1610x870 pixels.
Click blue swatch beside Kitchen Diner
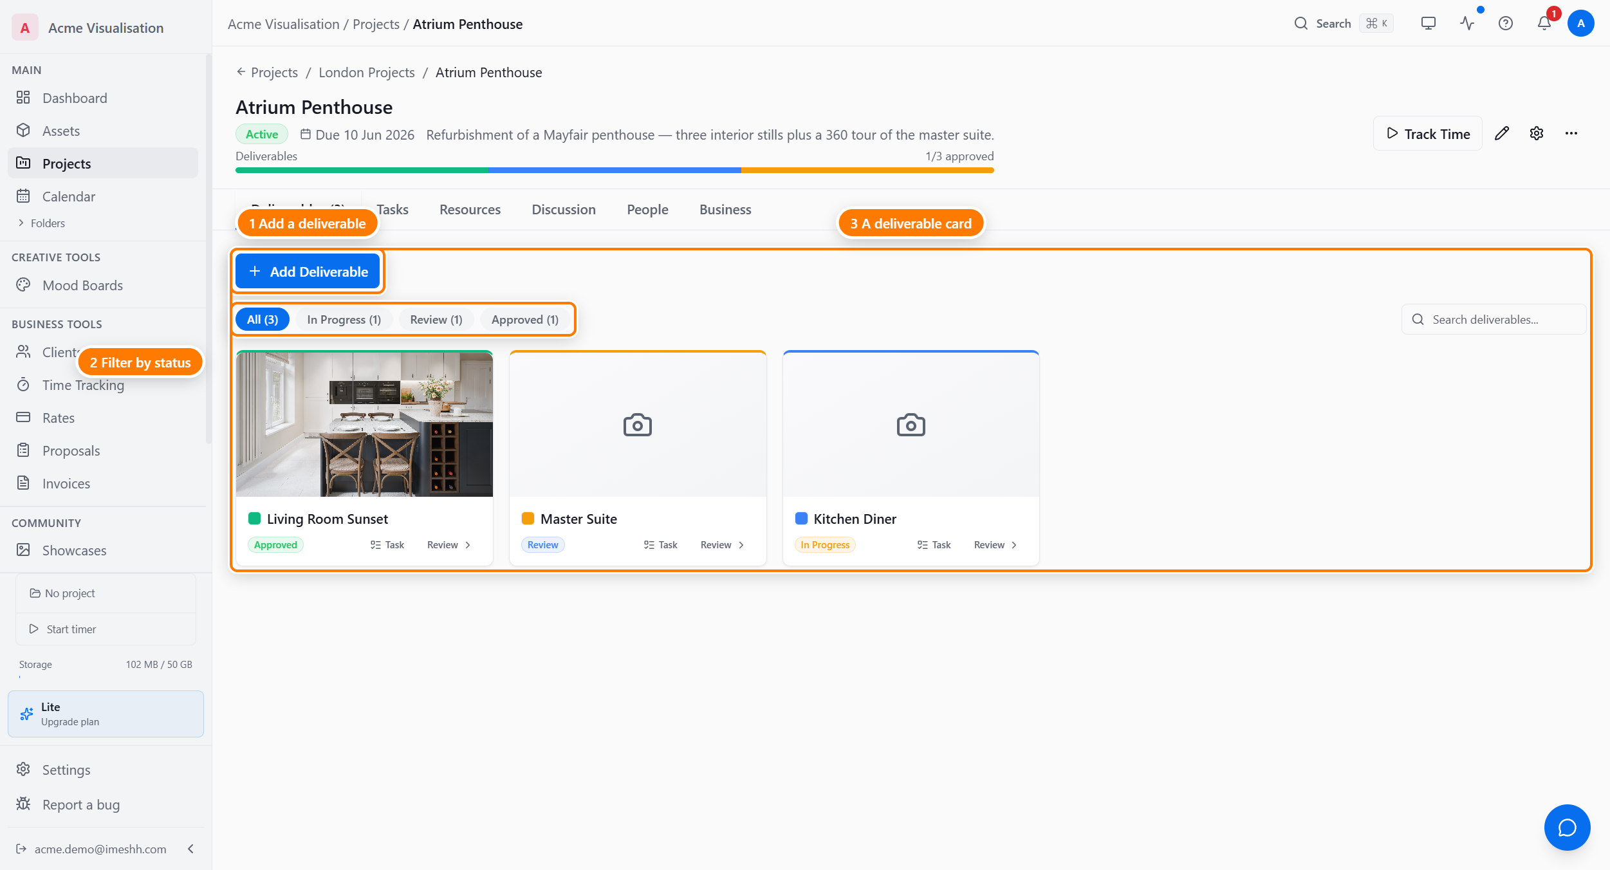802,519
